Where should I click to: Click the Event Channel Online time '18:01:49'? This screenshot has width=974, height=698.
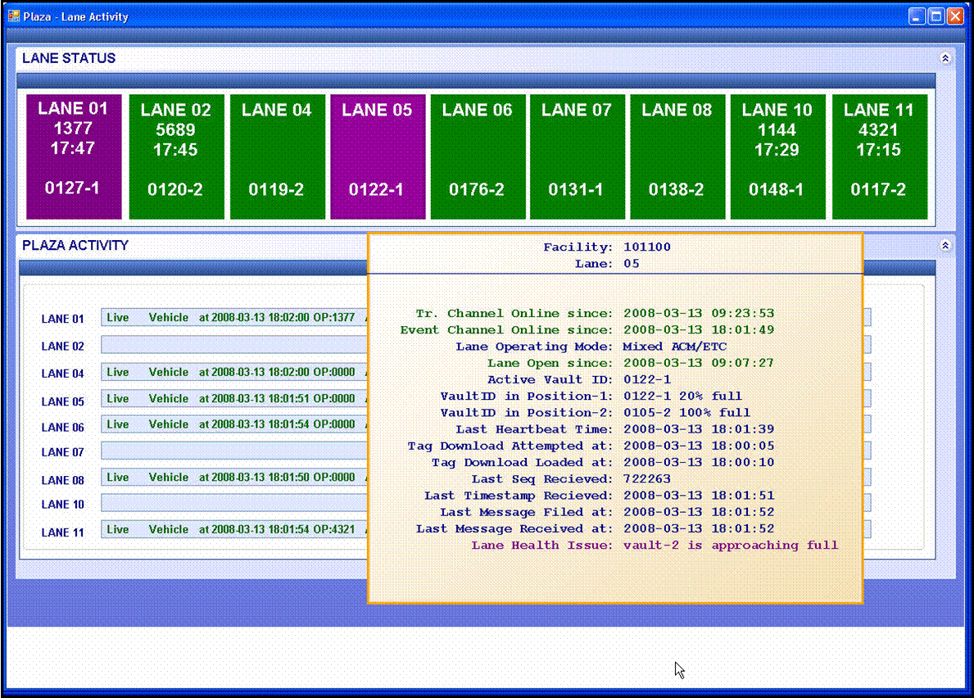[x=743, y=330]
